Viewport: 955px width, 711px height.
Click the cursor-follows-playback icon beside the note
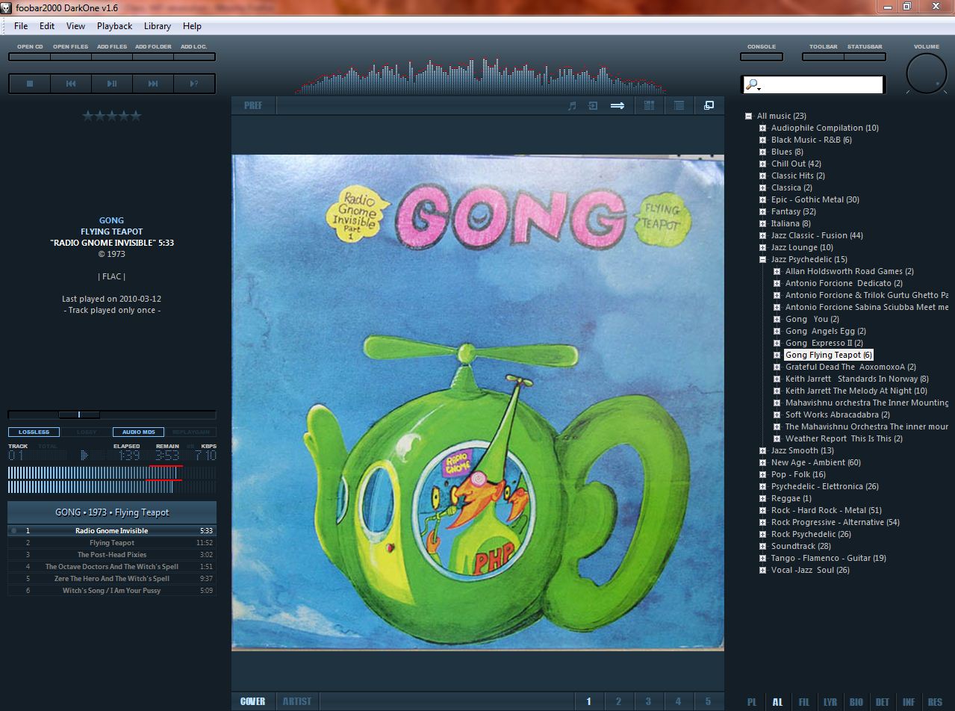593,105
